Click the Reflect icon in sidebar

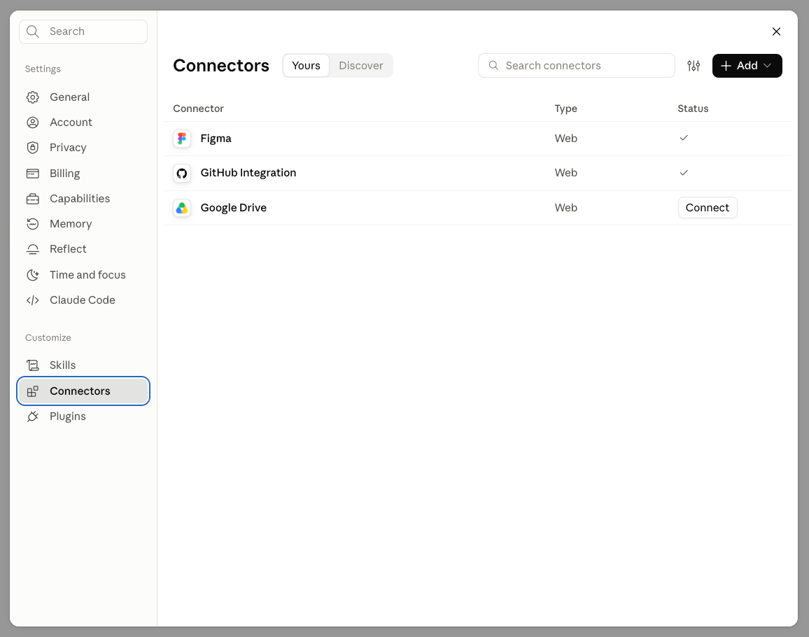click(x=32, y=249)
